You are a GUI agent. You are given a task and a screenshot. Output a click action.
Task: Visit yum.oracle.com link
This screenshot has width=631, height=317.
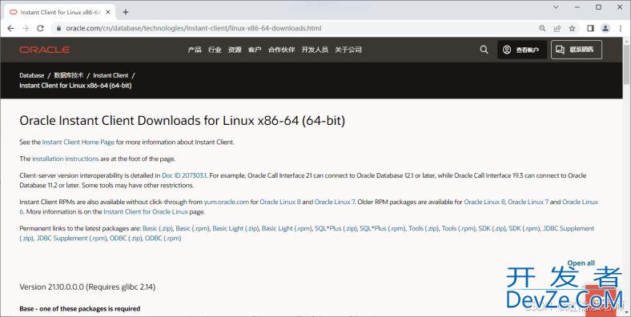pyautogui.click(x=226, y=202)
